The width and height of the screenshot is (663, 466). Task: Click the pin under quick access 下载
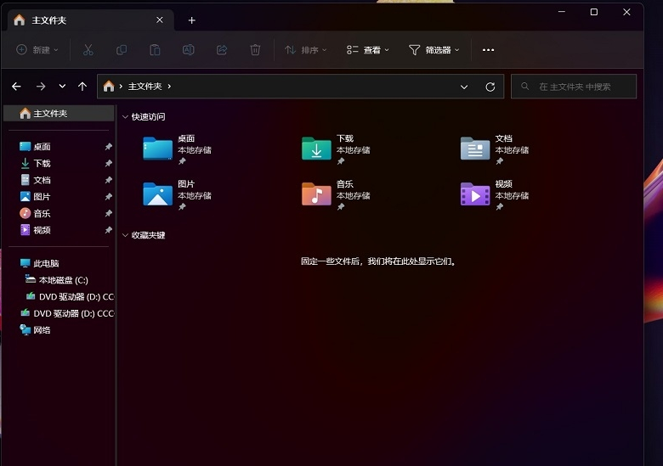[341, 161]
